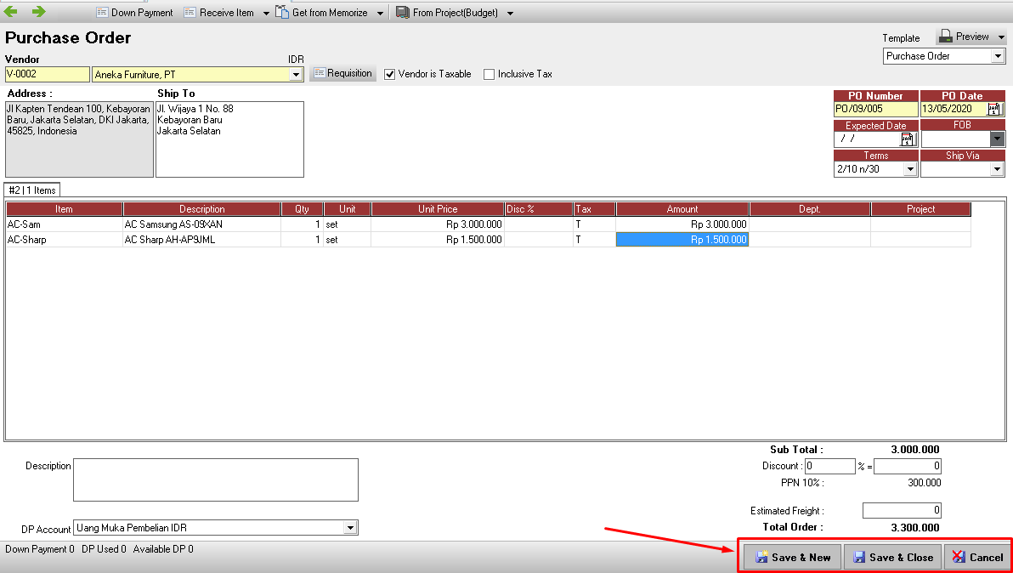Image resolution: width=1013 pixels, height=573 pixels.
Task: Click Get from Memorize
Action: click(322, 12)
